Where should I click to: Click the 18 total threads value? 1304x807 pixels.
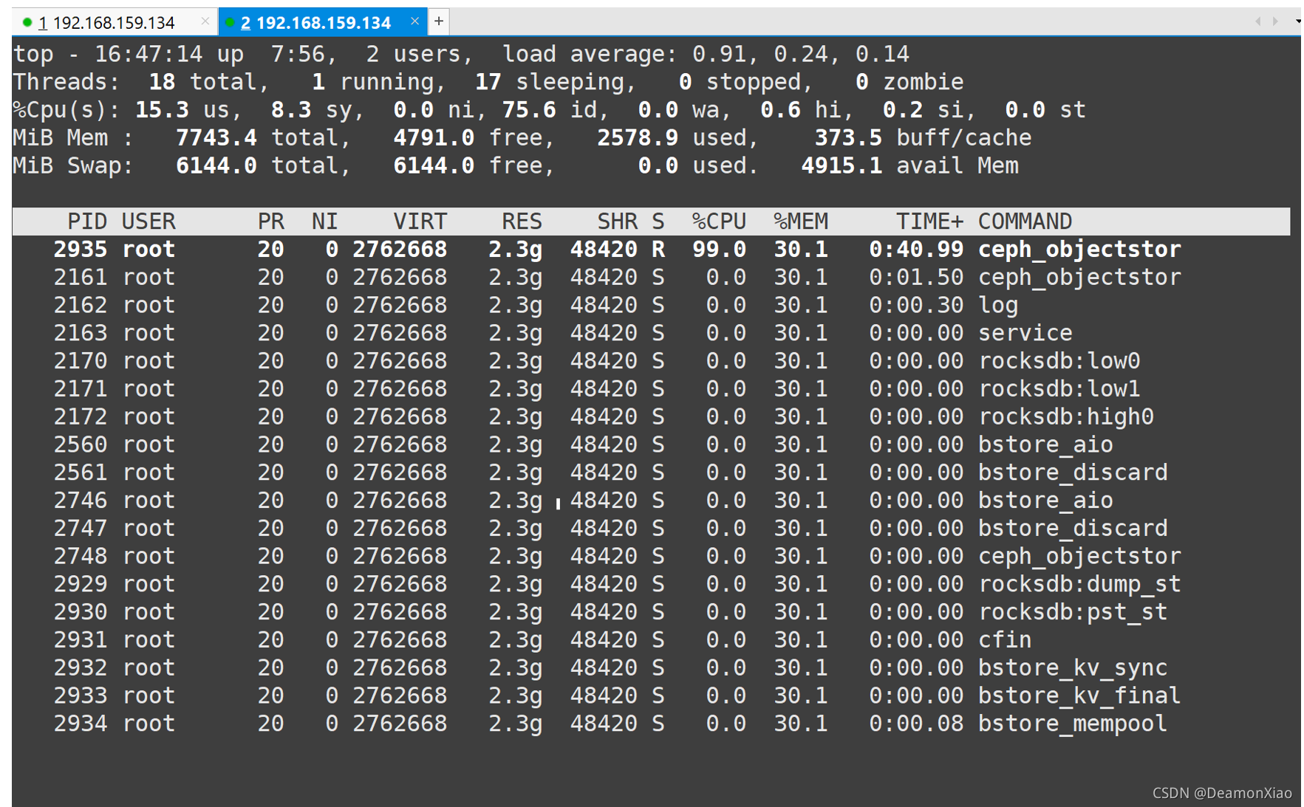click(162, 82)
